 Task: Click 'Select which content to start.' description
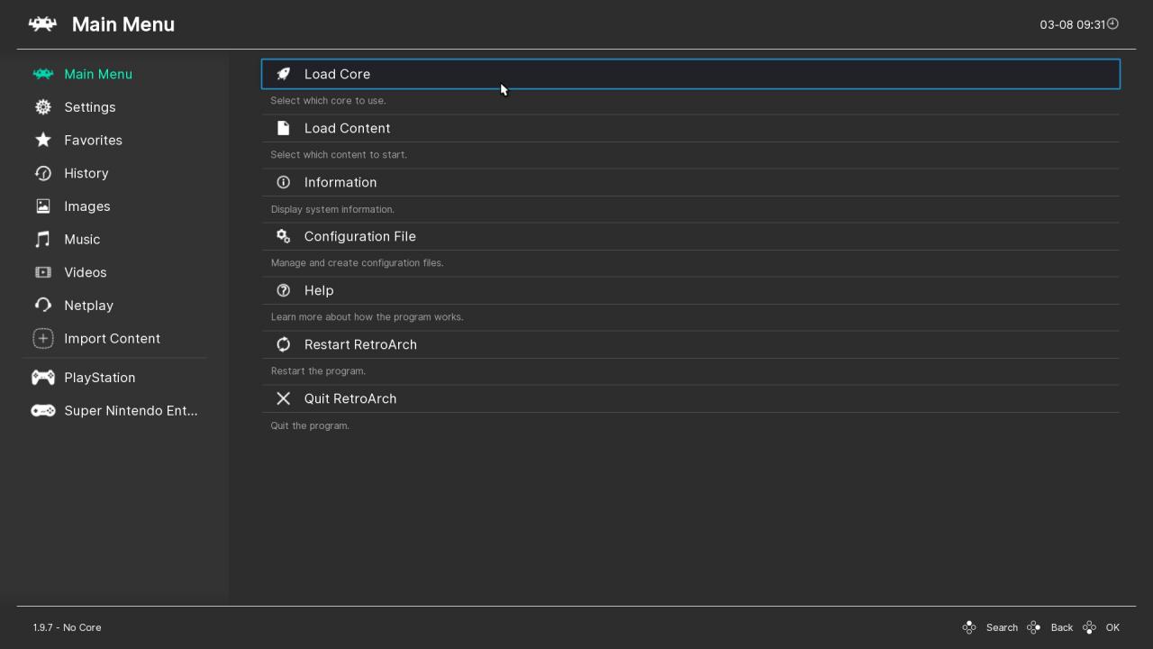point(339,155)
